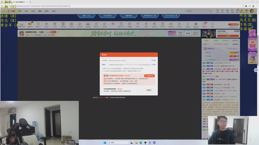Click the waveform icon in streamer toolbar
This screenshot has width=259, height=145.
[46, 24]
